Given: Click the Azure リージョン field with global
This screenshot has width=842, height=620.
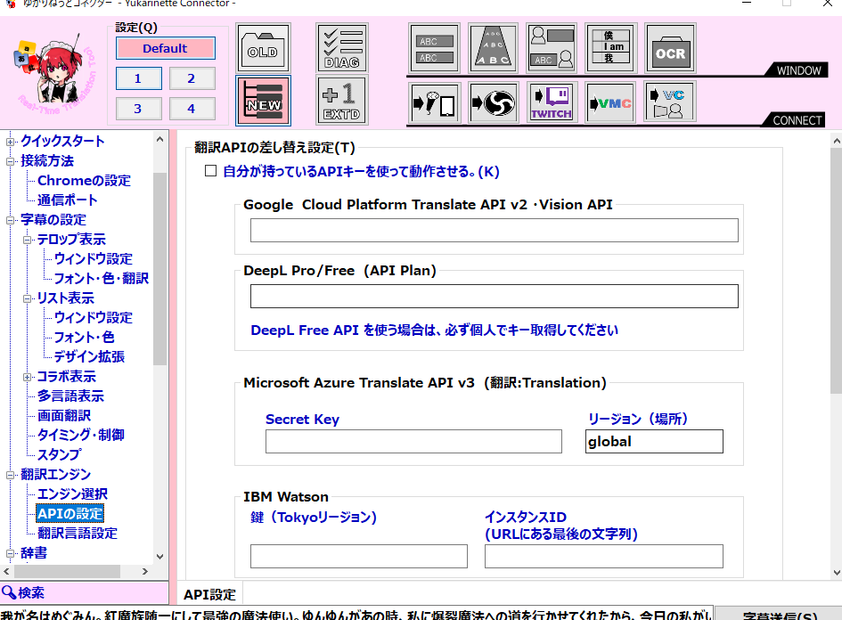Looking at the screenshot, I should [x=654, y=441].
